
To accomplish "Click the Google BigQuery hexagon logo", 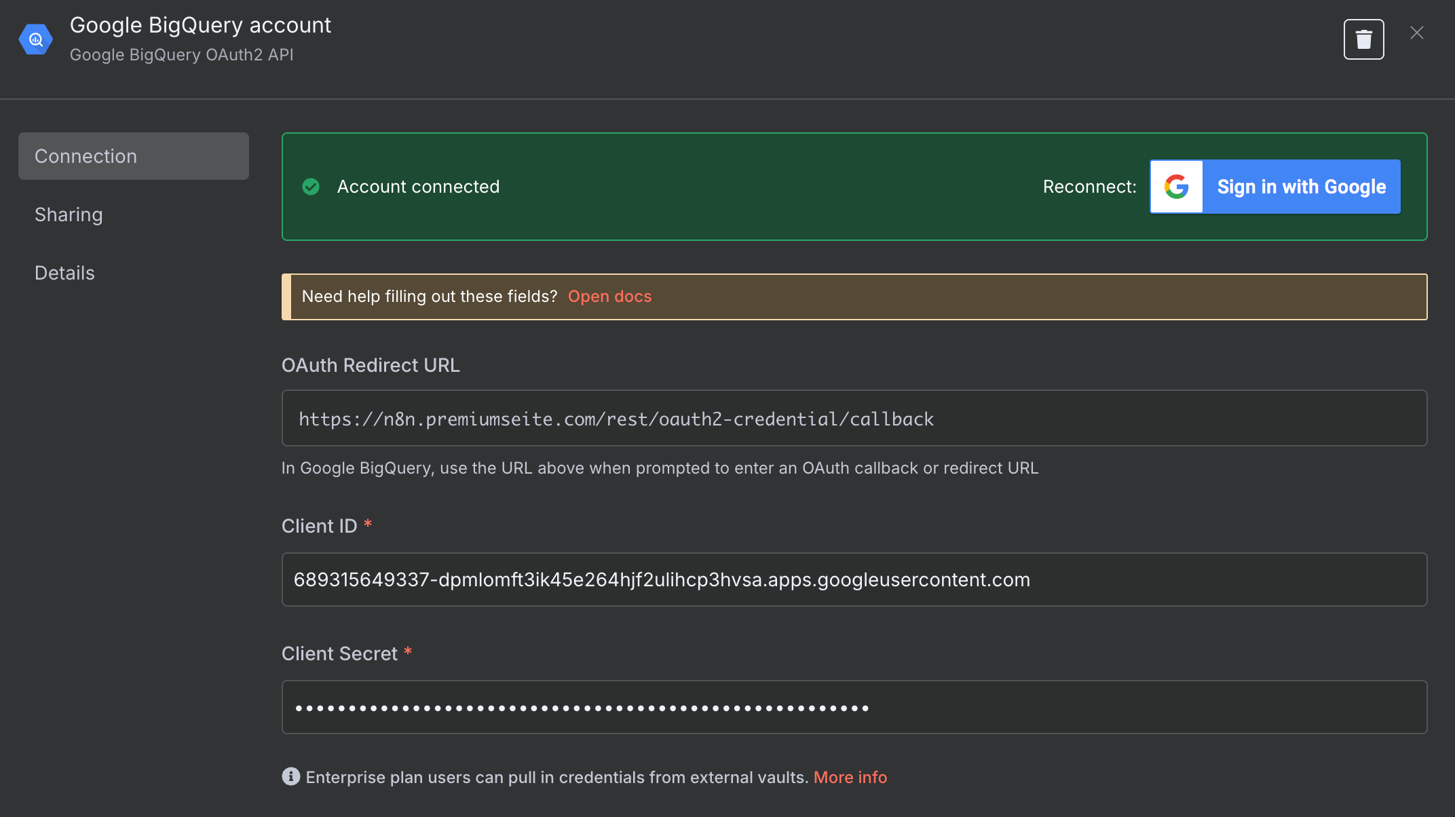I will 36,39.
